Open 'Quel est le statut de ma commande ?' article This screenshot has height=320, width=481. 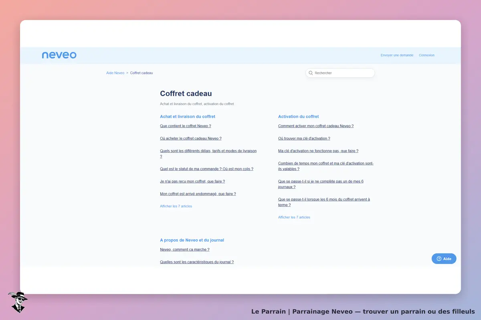206,169
